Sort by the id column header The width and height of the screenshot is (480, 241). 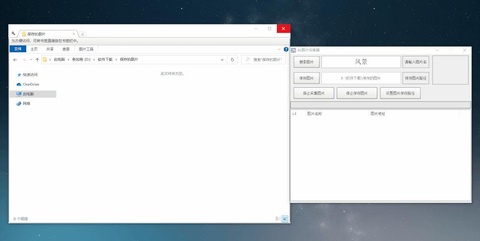[298, 113]
